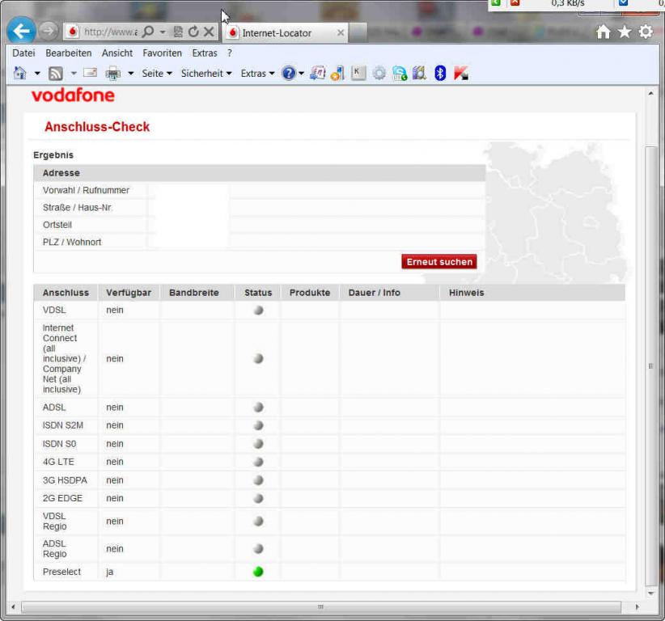Click the '4G LTE' row label
Image resolution: width=665 pixels, height=621 pixels.
(58, 462)
